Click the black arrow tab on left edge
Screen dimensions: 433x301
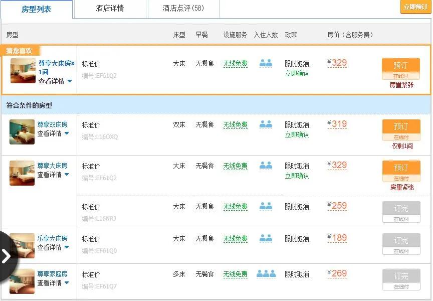pos(6,256)
